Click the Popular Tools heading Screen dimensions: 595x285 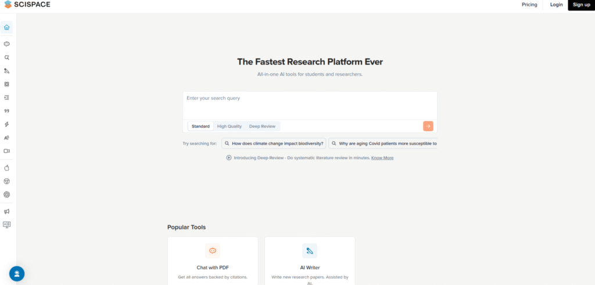[x=187, y=227]
